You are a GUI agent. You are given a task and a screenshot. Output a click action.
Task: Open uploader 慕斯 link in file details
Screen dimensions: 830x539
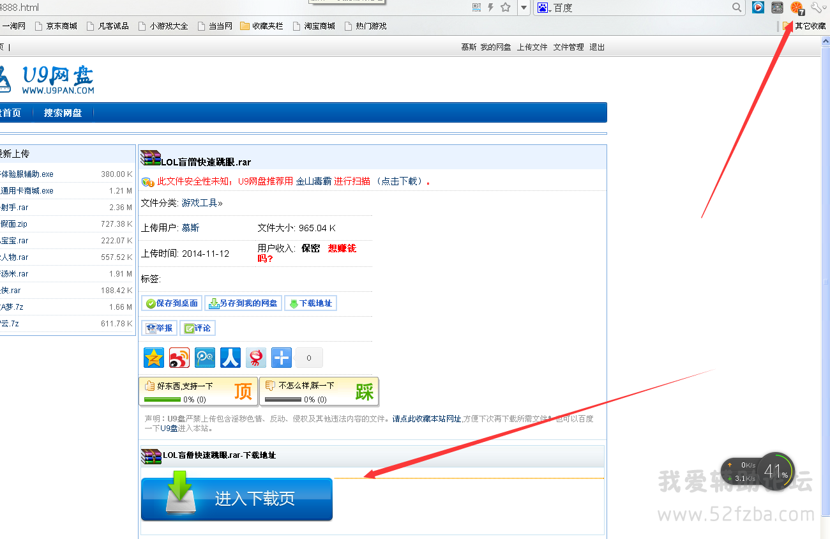(190, 228)
